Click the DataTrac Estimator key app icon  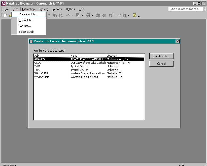click(3, 4)
